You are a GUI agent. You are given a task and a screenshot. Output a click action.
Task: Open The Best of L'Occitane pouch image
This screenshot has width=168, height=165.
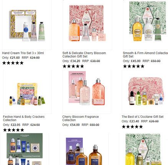(x=145, y=92)
